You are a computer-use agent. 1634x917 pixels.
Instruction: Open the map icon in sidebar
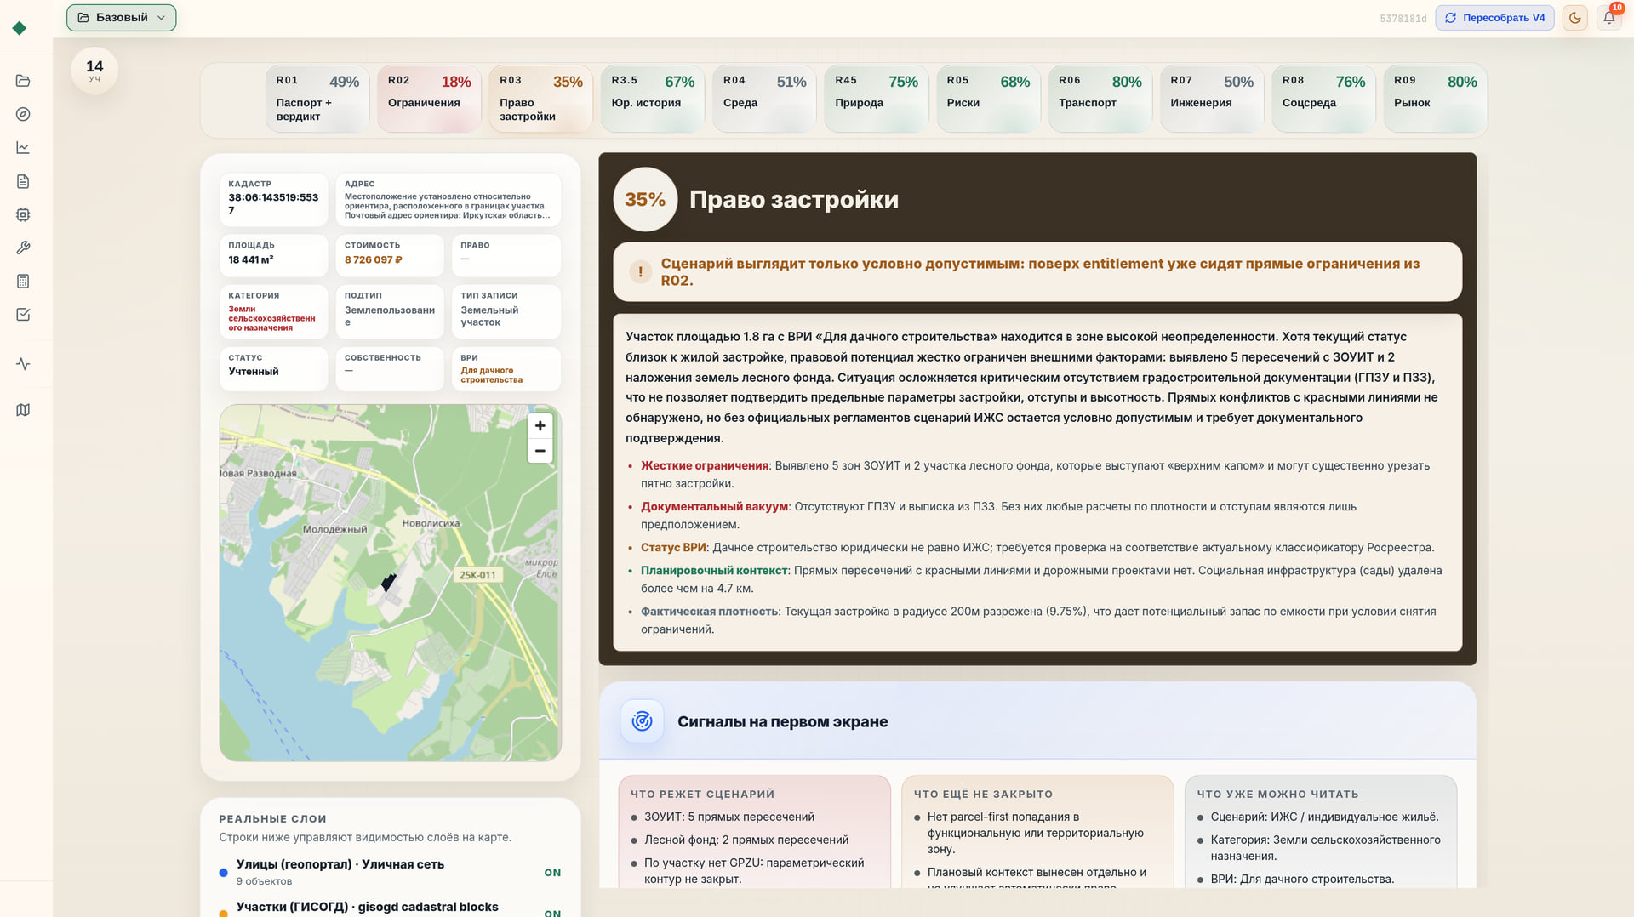coord(23,410)
